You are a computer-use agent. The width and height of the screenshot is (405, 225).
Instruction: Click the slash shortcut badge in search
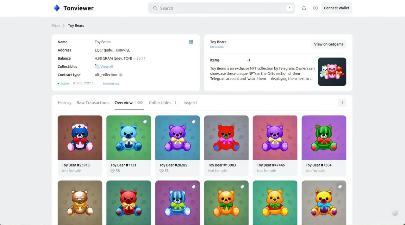(290, 8)
